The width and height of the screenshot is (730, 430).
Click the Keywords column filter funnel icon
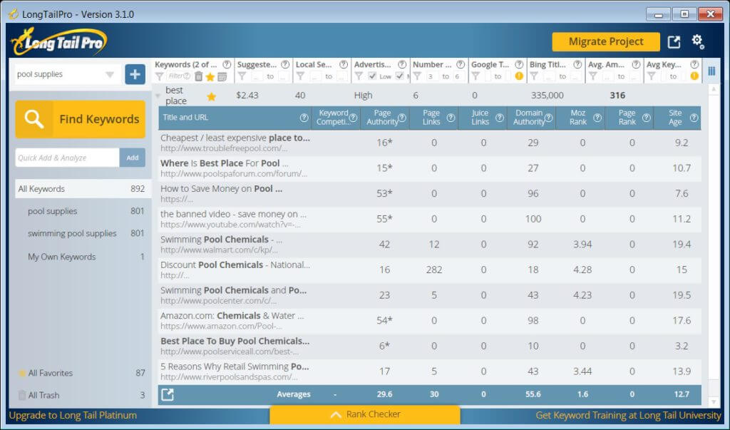coord(159,76)
